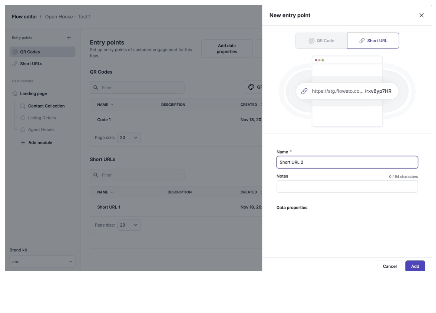Close the New entry point panel
The image size is (436, 313).
(x=421, y=15)
